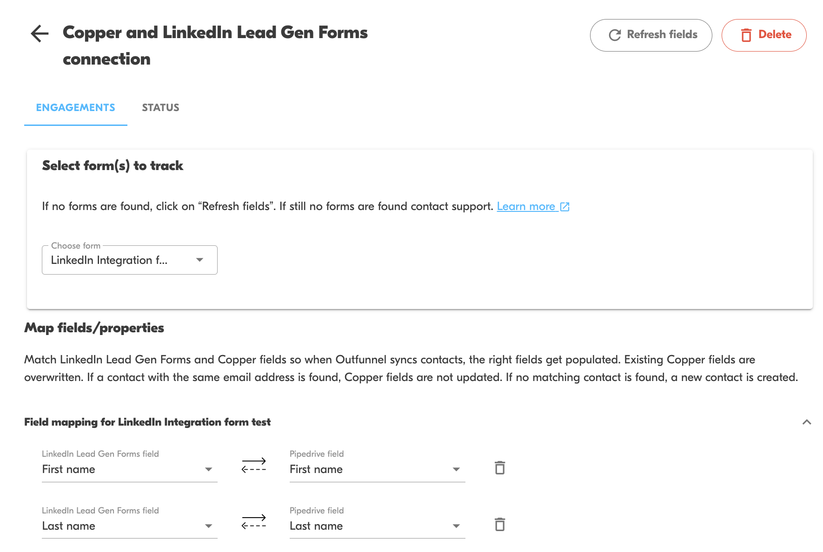Screen dimensions: 823x552
Task: Open LinkedIn First name field dropdown
Action: coord(129,469)
